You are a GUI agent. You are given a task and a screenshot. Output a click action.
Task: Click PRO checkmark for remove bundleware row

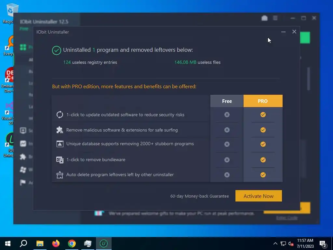263,160
